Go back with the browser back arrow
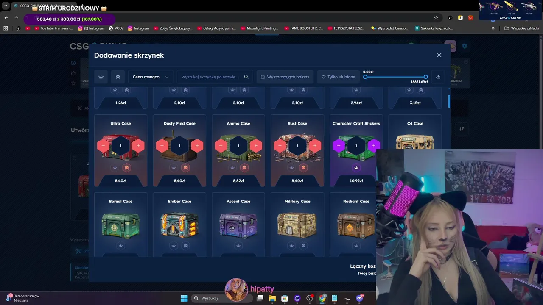 (6, 18)
